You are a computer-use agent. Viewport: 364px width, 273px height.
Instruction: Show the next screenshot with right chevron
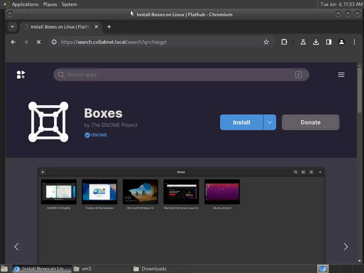click(346, 247)
